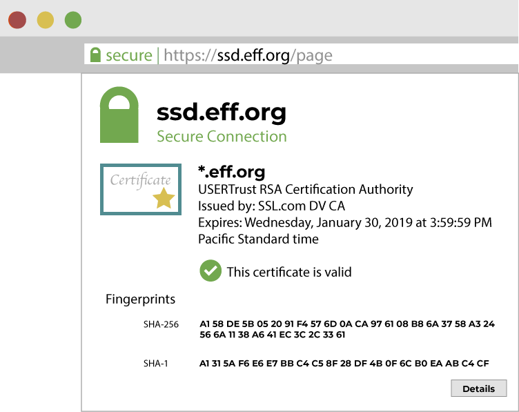Screen dimensions: 519x412
Task: Select the *.eff.org certificate name
Action: point(231,172)
